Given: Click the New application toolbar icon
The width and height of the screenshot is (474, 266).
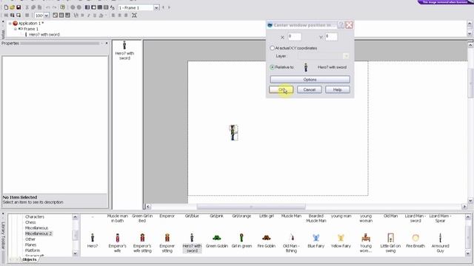Looking at the screenshot, I should point(6,7).
